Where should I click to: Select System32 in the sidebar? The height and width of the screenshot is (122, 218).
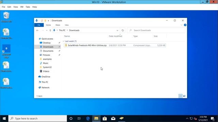[47, 67]
